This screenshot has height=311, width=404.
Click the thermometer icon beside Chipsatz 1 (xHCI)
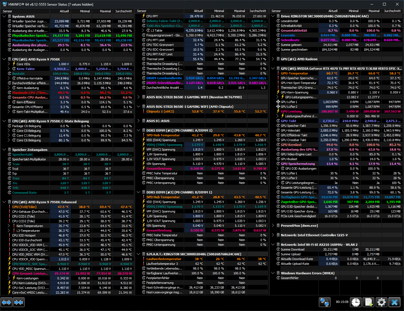tap(144, 111)
